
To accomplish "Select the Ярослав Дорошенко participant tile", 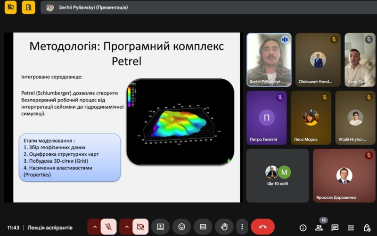I will click(344, 176).
